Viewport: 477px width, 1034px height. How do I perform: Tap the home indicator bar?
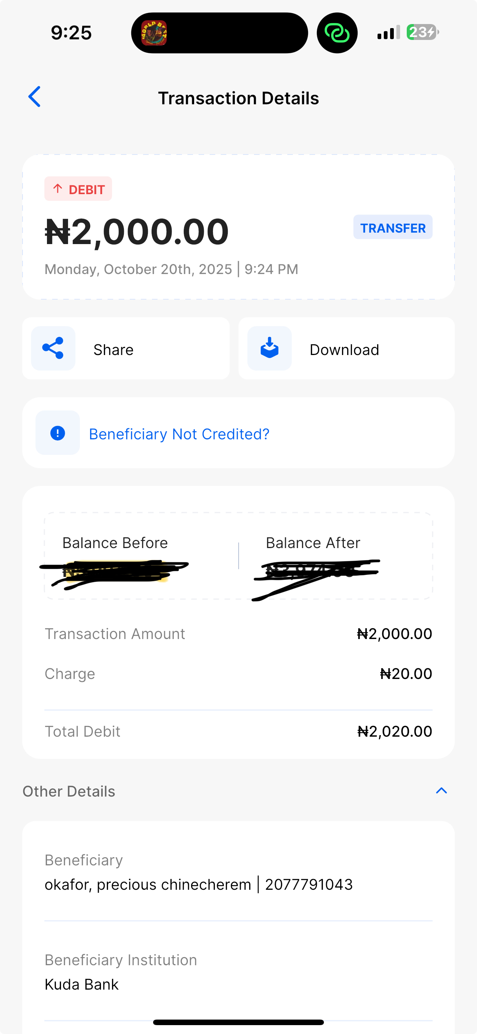coord(238,1022)
